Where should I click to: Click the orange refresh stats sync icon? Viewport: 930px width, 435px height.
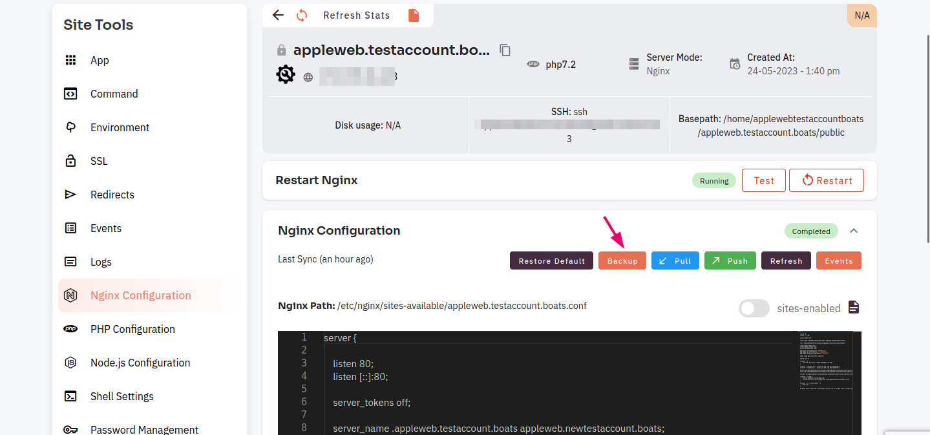click(302, 15)
